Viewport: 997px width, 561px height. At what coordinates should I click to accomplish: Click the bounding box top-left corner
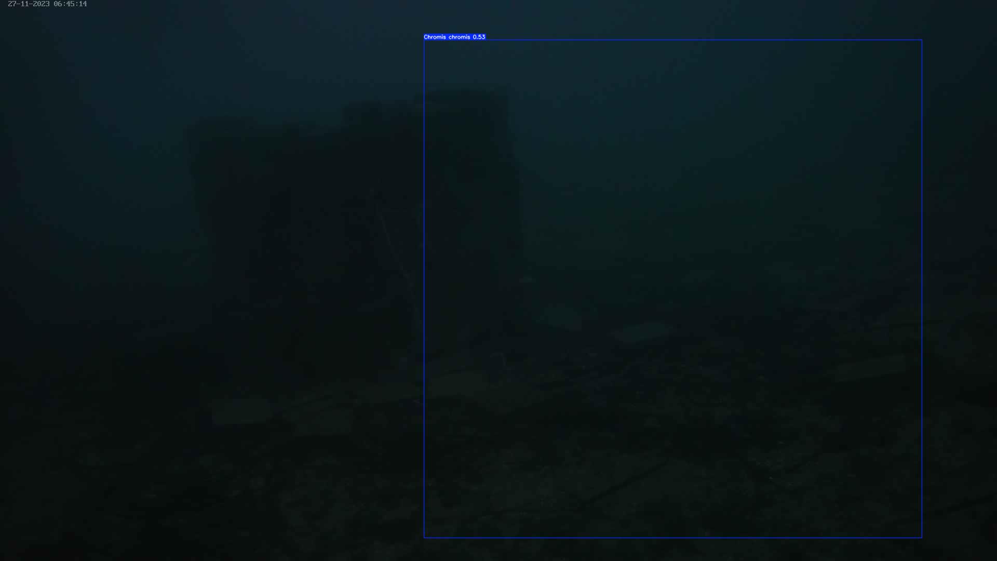click(x=424, y=40)
